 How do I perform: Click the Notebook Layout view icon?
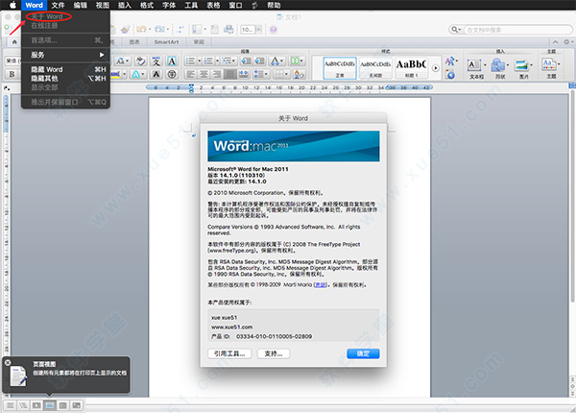(x=63, y=405)
